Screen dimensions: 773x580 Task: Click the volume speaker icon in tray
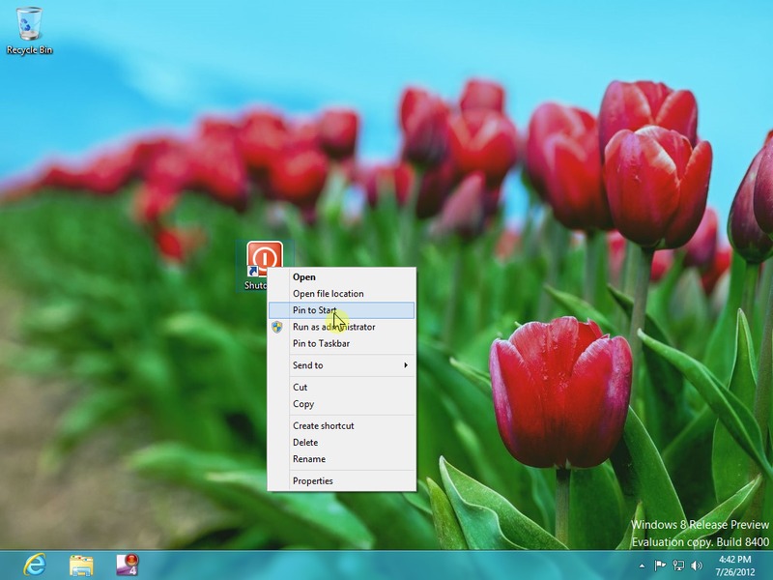696,565
